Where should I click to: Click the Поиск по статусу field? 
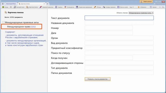tap(119, 53)
